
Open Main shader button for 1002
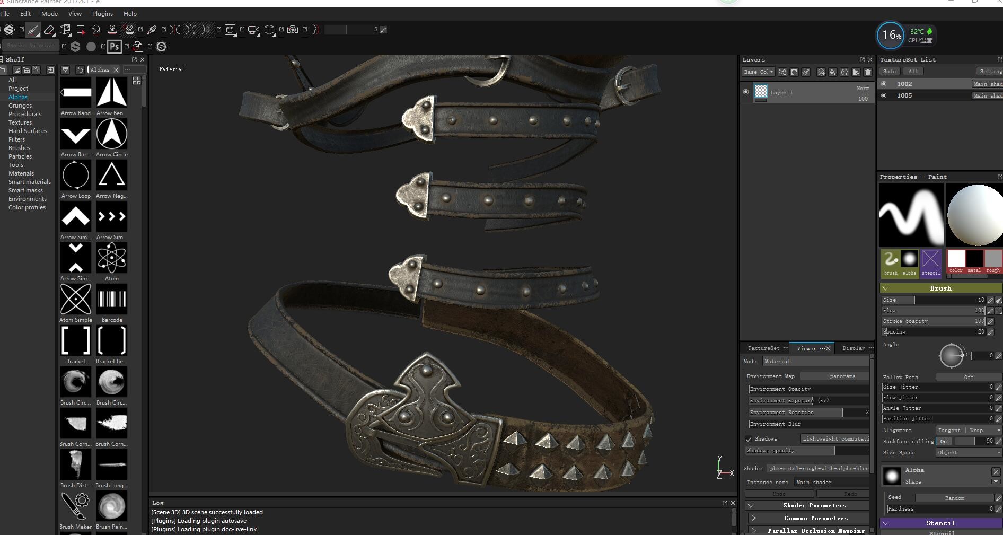pos(987,84)
